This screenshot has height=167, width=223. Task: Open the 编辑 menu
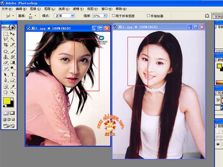tap(21, 9)
